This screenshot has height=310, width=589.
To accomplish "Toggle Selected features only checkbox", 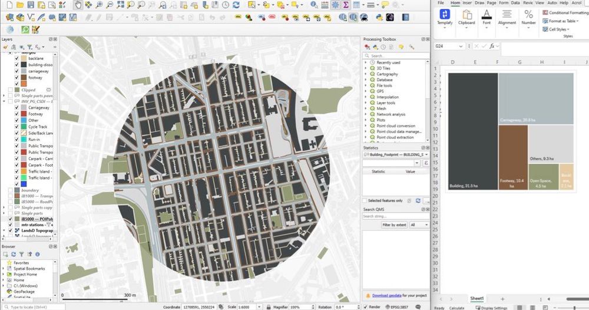I will click(365, 200).
